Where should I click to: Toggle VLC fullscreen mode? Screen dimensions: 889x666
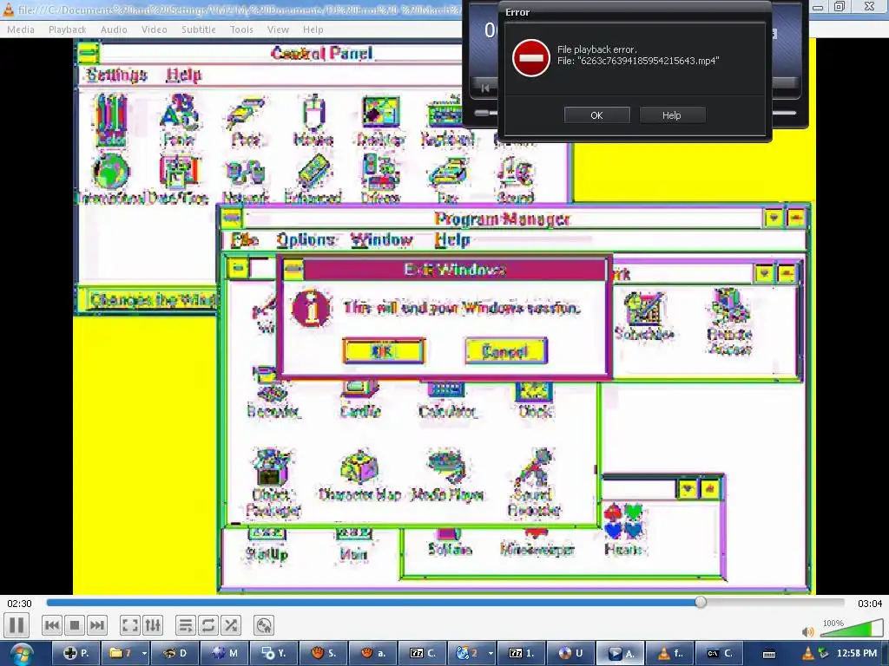(x=130, y=626)
